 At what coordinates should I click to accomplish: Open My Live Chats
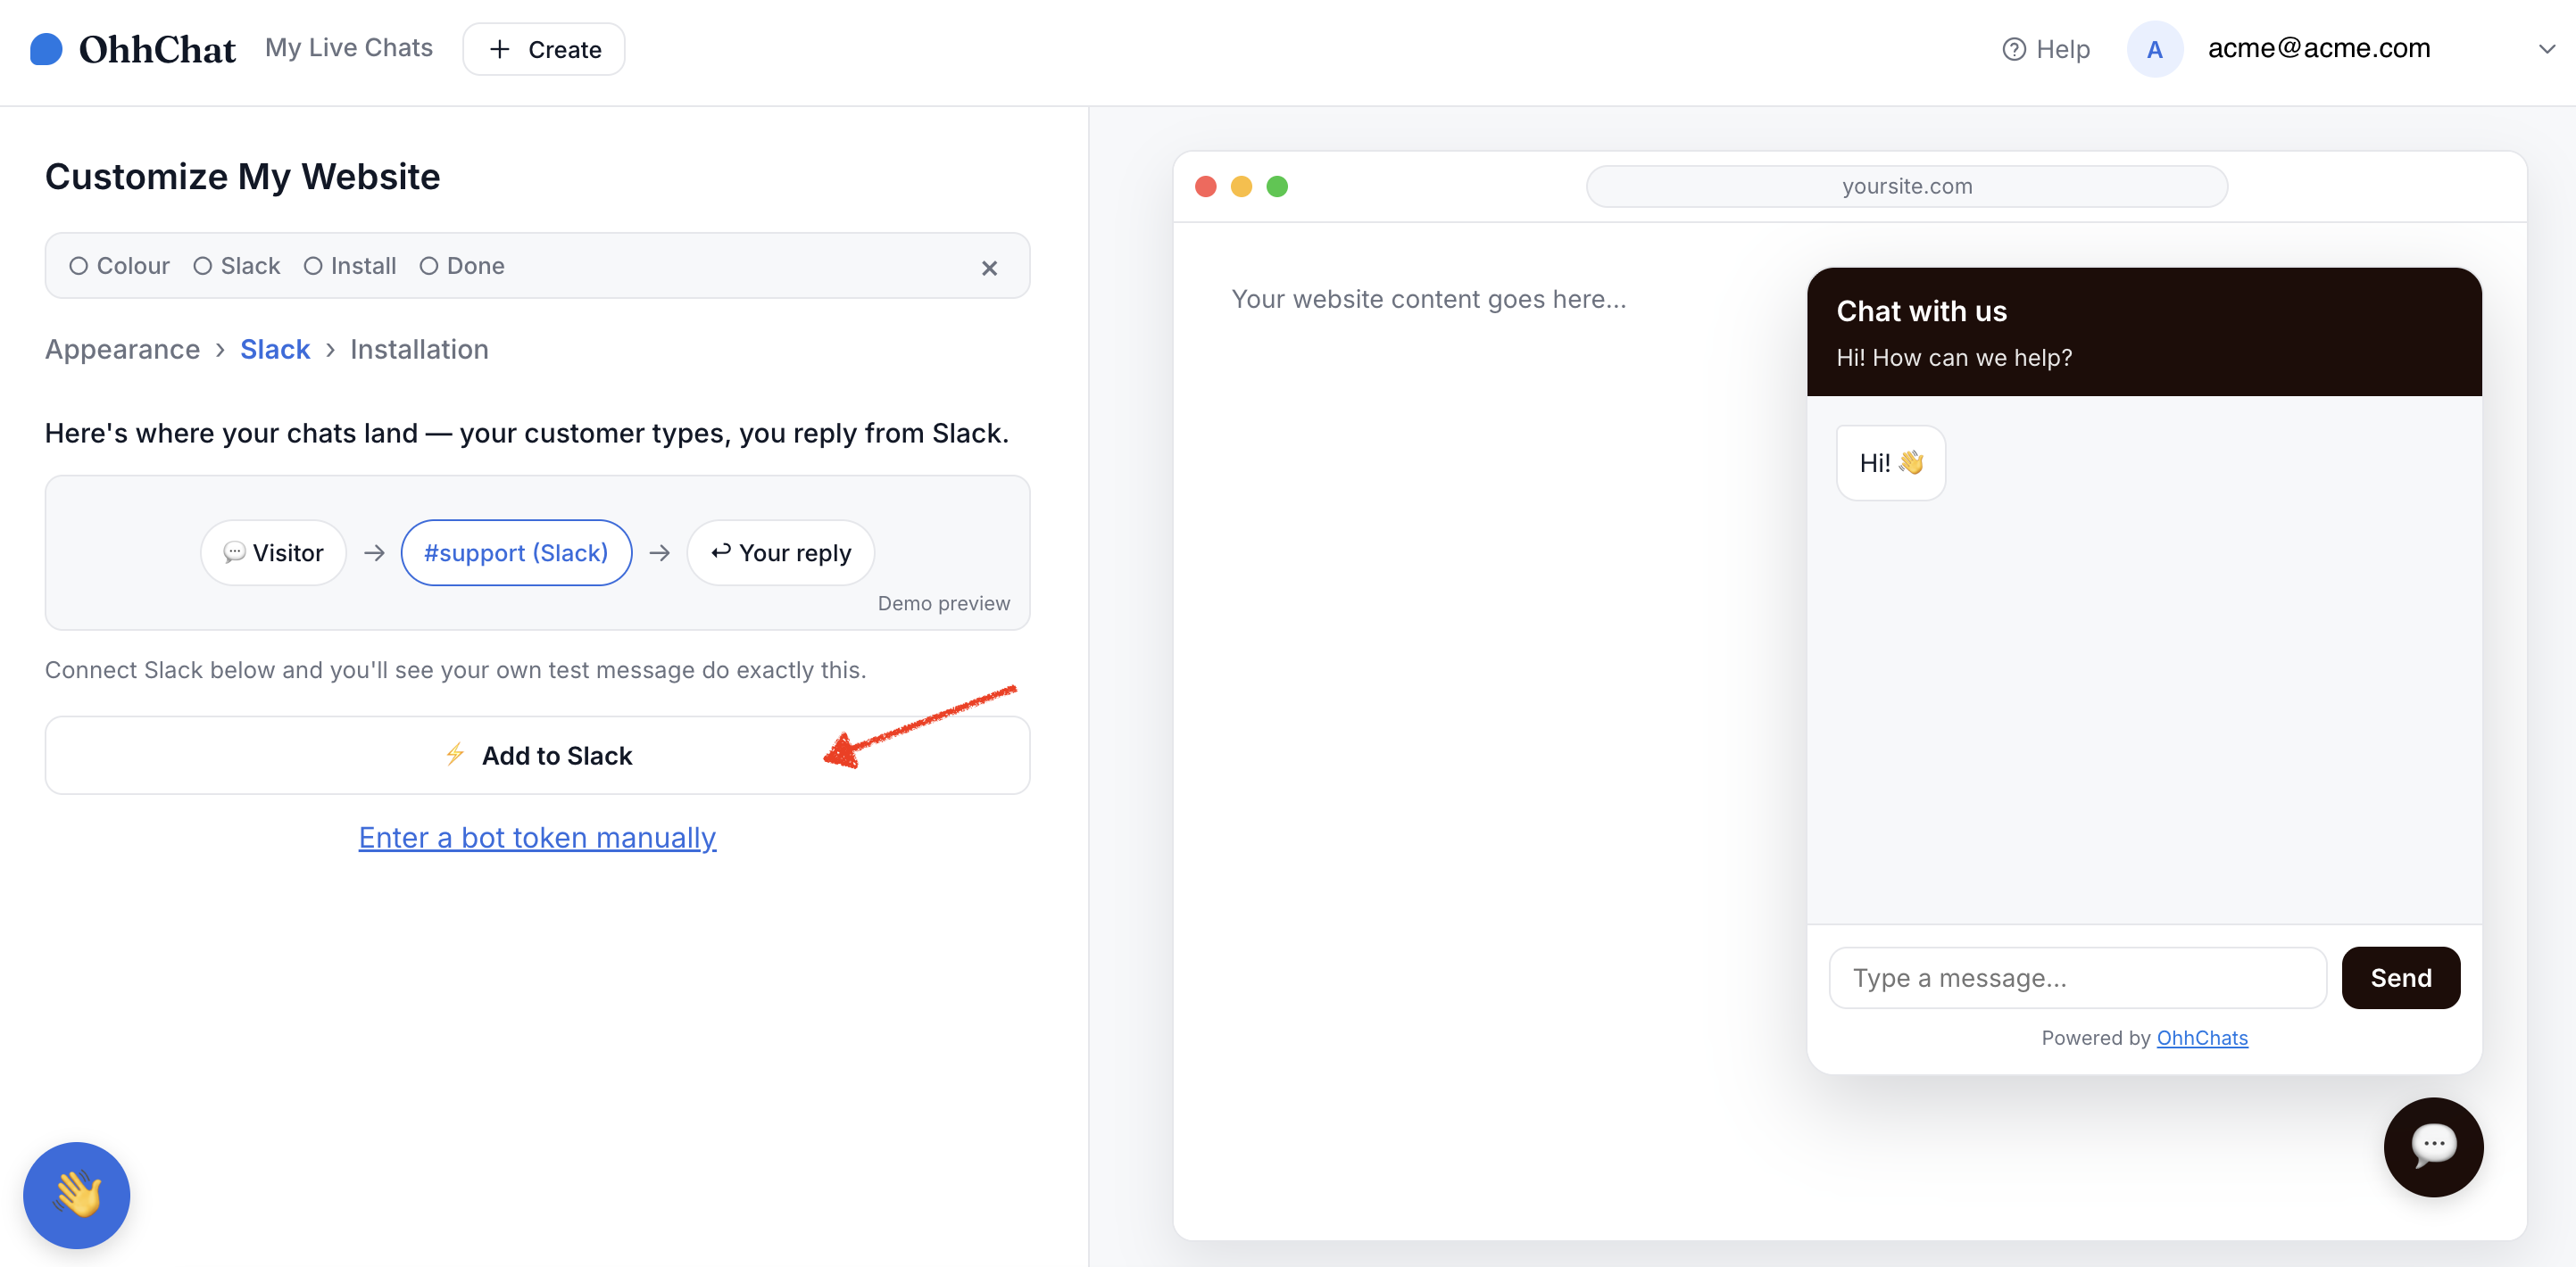coord(348,48)
